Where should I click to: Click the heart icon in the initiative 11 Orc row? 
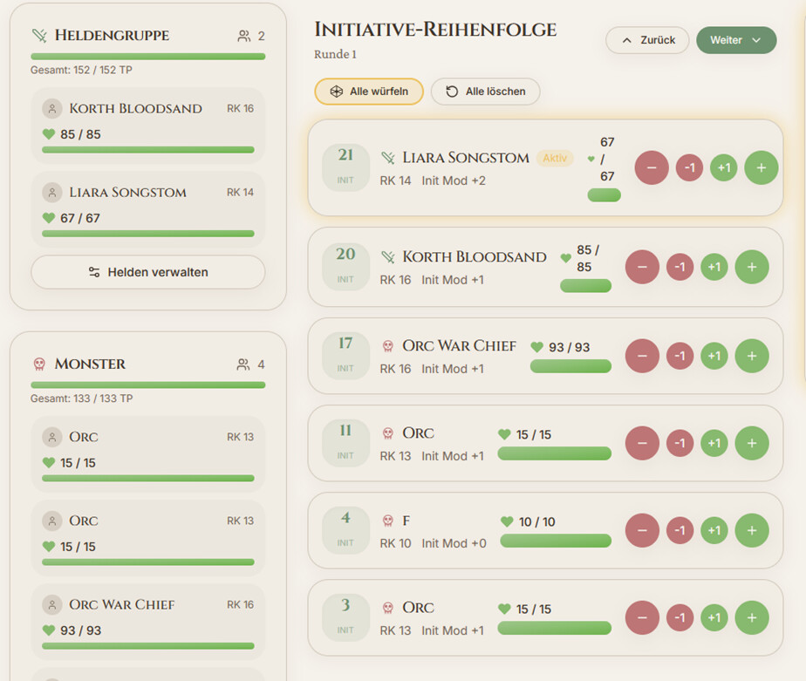(504, 434)
